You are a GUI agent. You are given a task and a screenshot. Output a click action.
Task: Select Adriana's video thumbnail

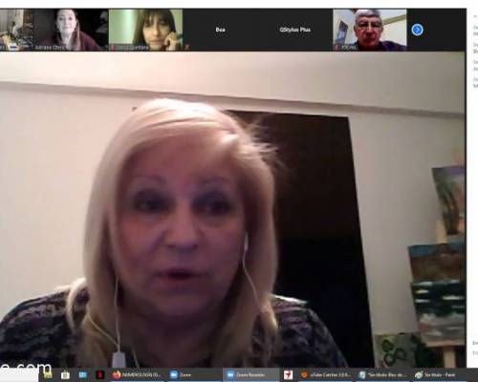point(71,30)
